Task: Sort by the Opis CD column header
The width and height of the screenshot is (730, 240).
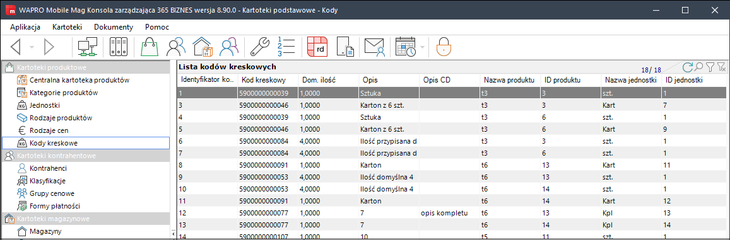Action: (449, 80)
